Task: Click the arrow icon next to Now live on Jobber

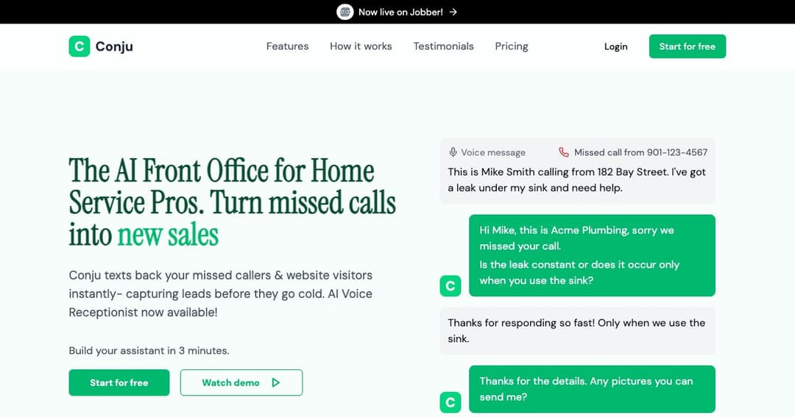Action: (453, 12)
